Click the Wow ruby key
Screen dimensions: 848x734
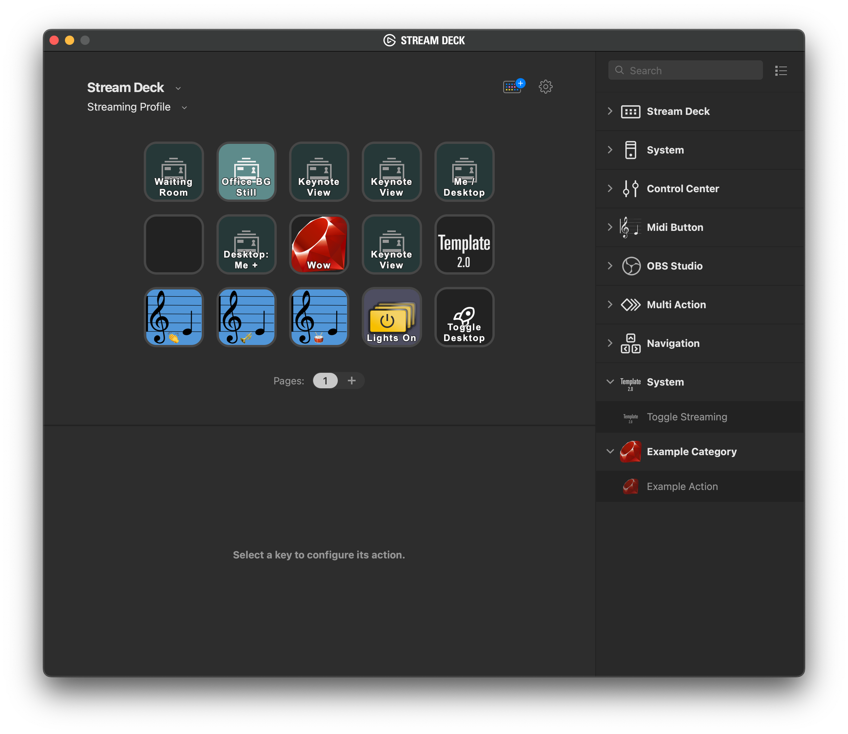[x=319, y=244]
